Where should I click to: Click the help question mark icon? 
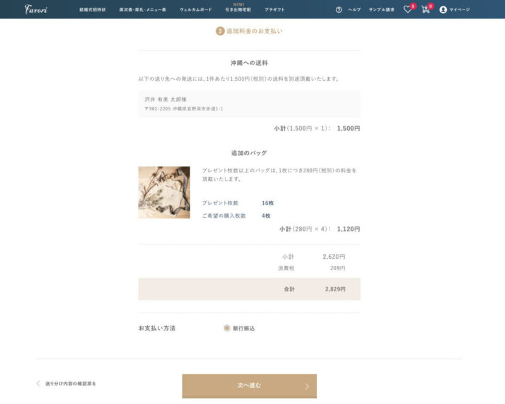click(338, 9)
